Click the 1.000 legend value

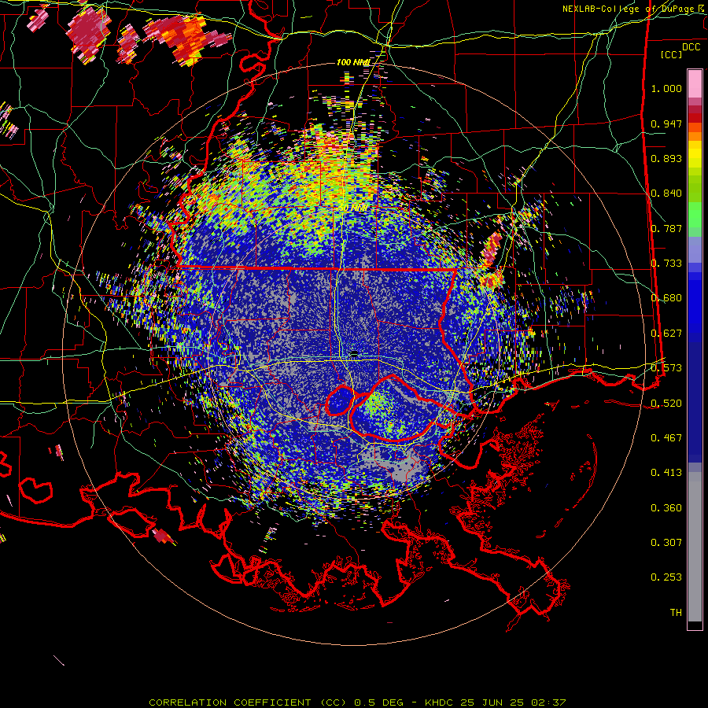point(666,88)
